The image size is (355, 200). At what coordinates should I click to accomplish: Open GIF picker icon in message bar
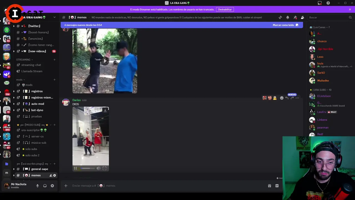click(x=277, y=186)
